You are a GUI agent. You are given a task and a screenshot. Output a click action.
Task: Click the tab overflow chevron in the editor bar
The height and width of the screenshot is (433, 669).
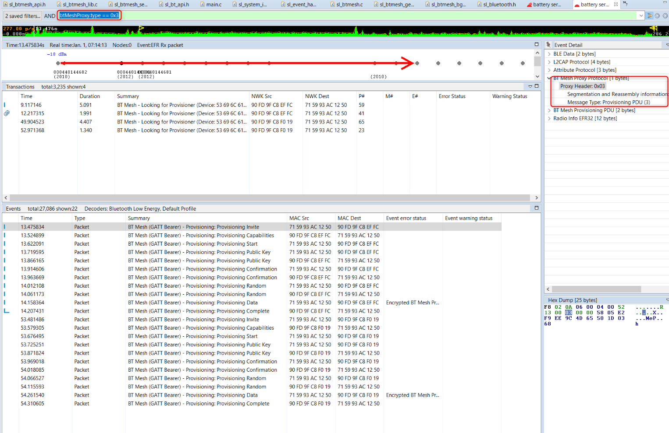tap(625, 3)
